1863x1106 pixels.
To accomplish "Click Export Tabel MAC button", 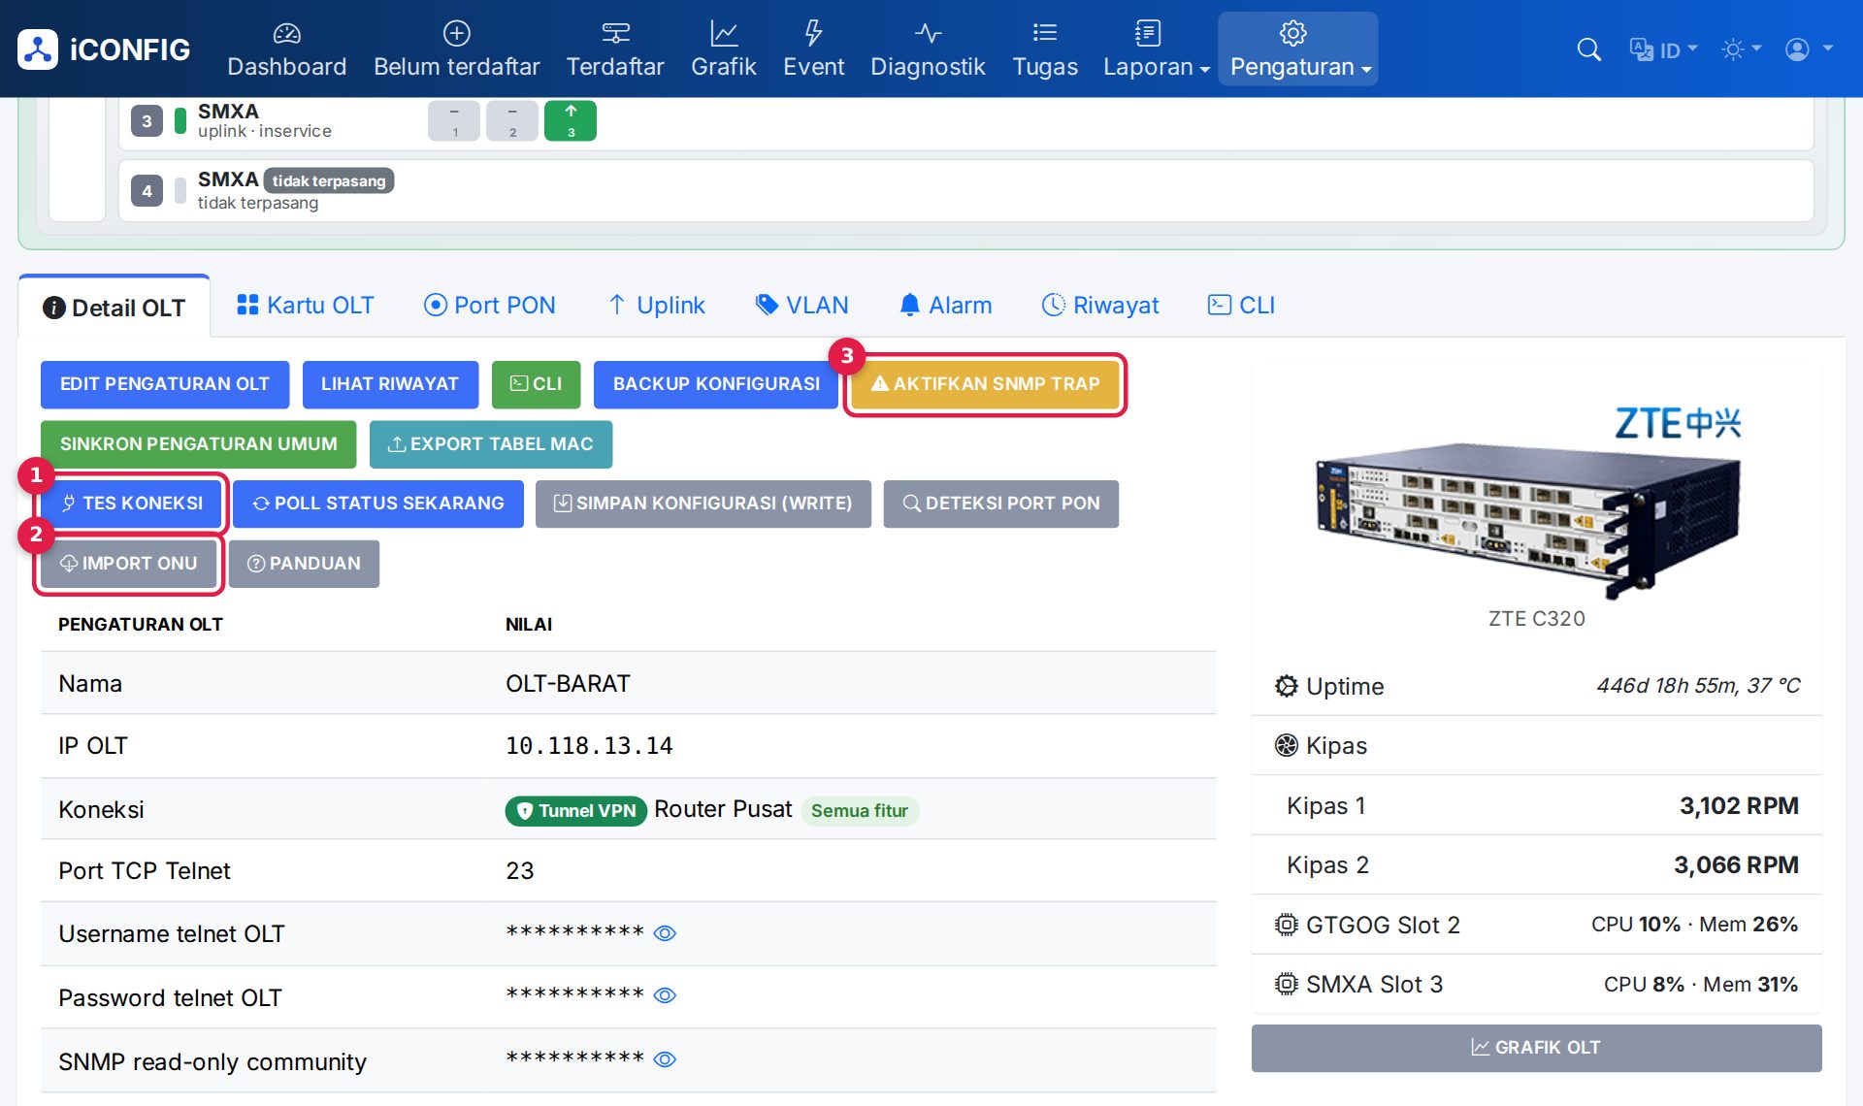I will coord(491,444).
